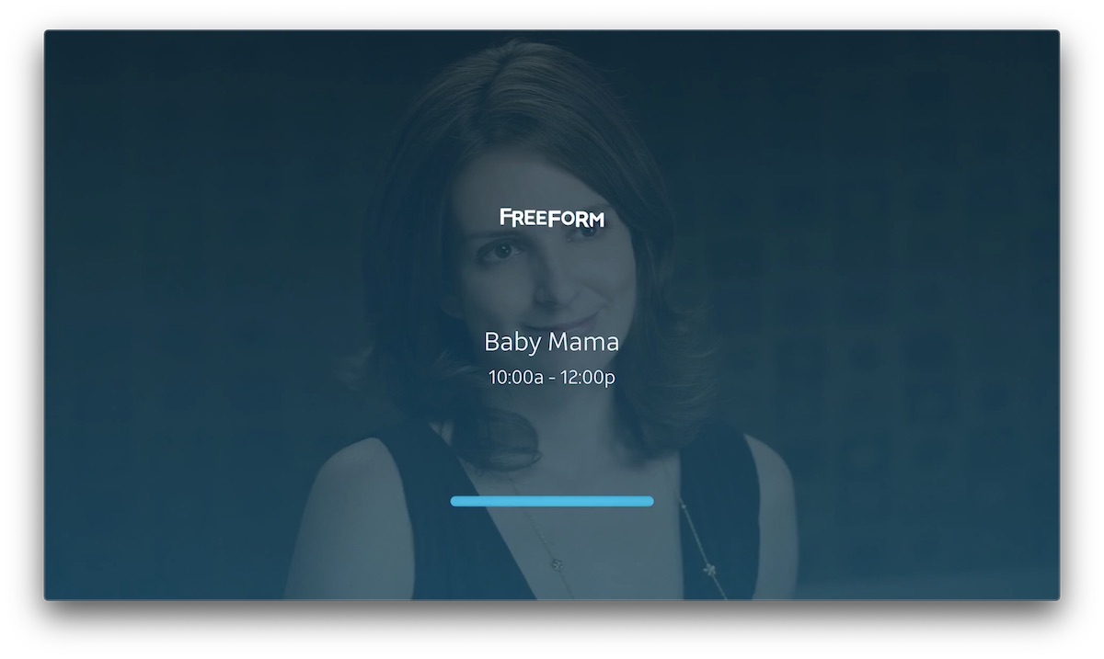This screenshot has width=1104, height=659.
Task: Click the Freeform channel logo
Action: pos(552,218)
